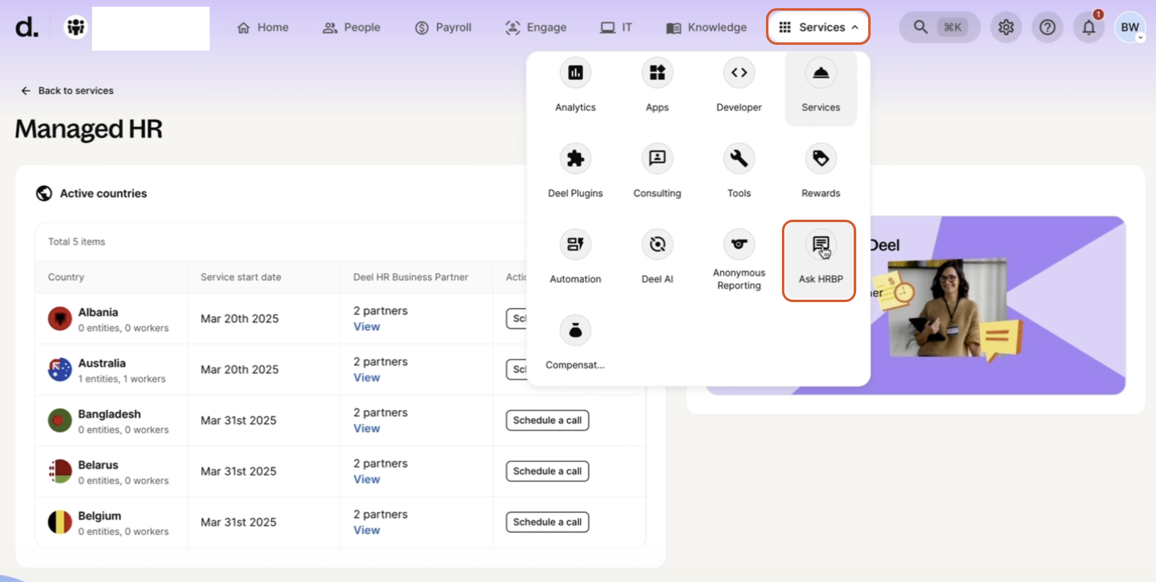Open the Consulting service
The image size is (1156, 582).
[657, 171]
